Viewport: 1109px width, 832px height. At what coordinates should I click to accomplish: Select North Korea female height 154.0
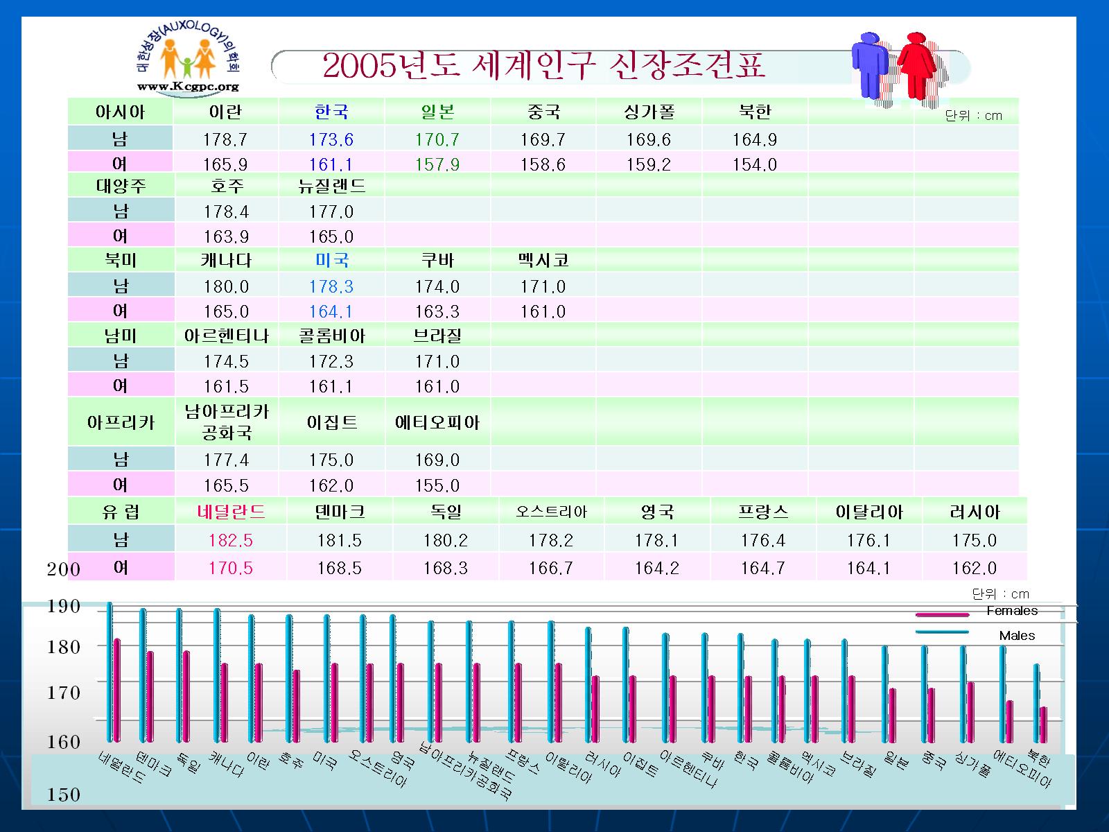coord(755,164)
